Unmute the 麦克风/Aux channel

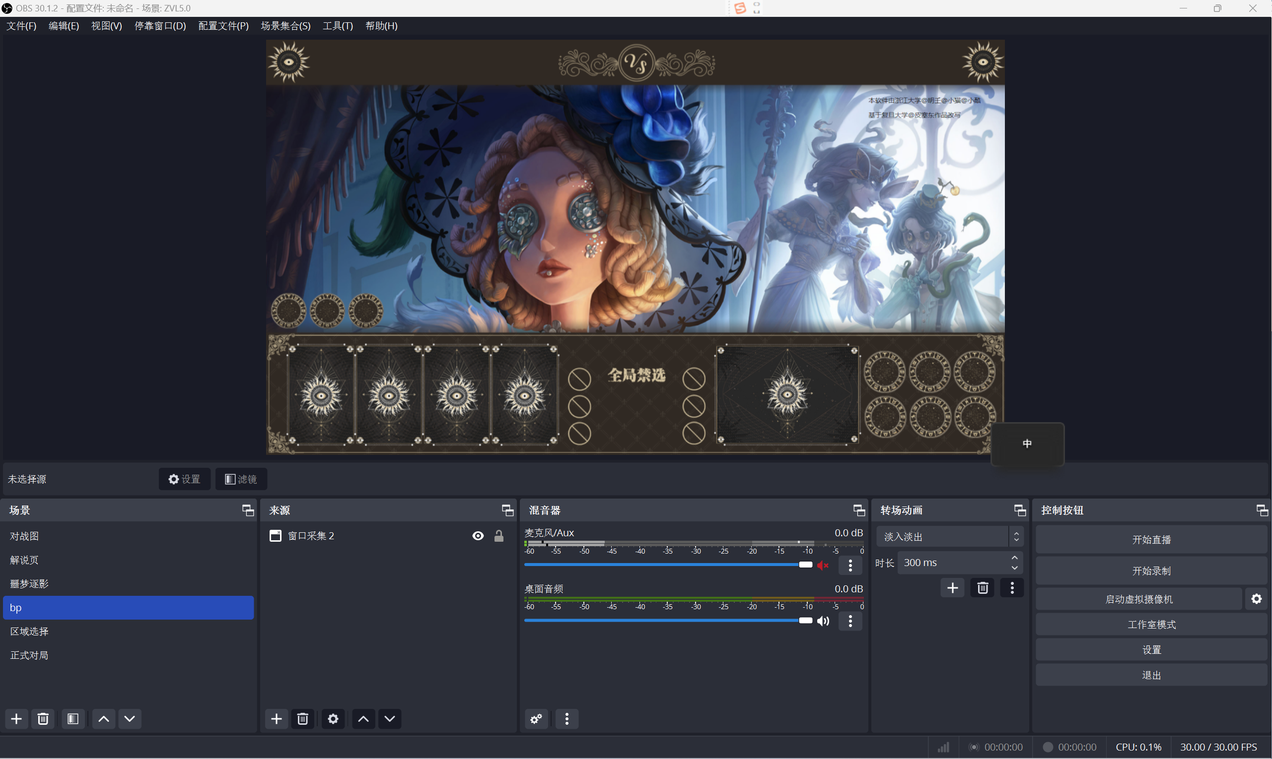pos(823,565)
